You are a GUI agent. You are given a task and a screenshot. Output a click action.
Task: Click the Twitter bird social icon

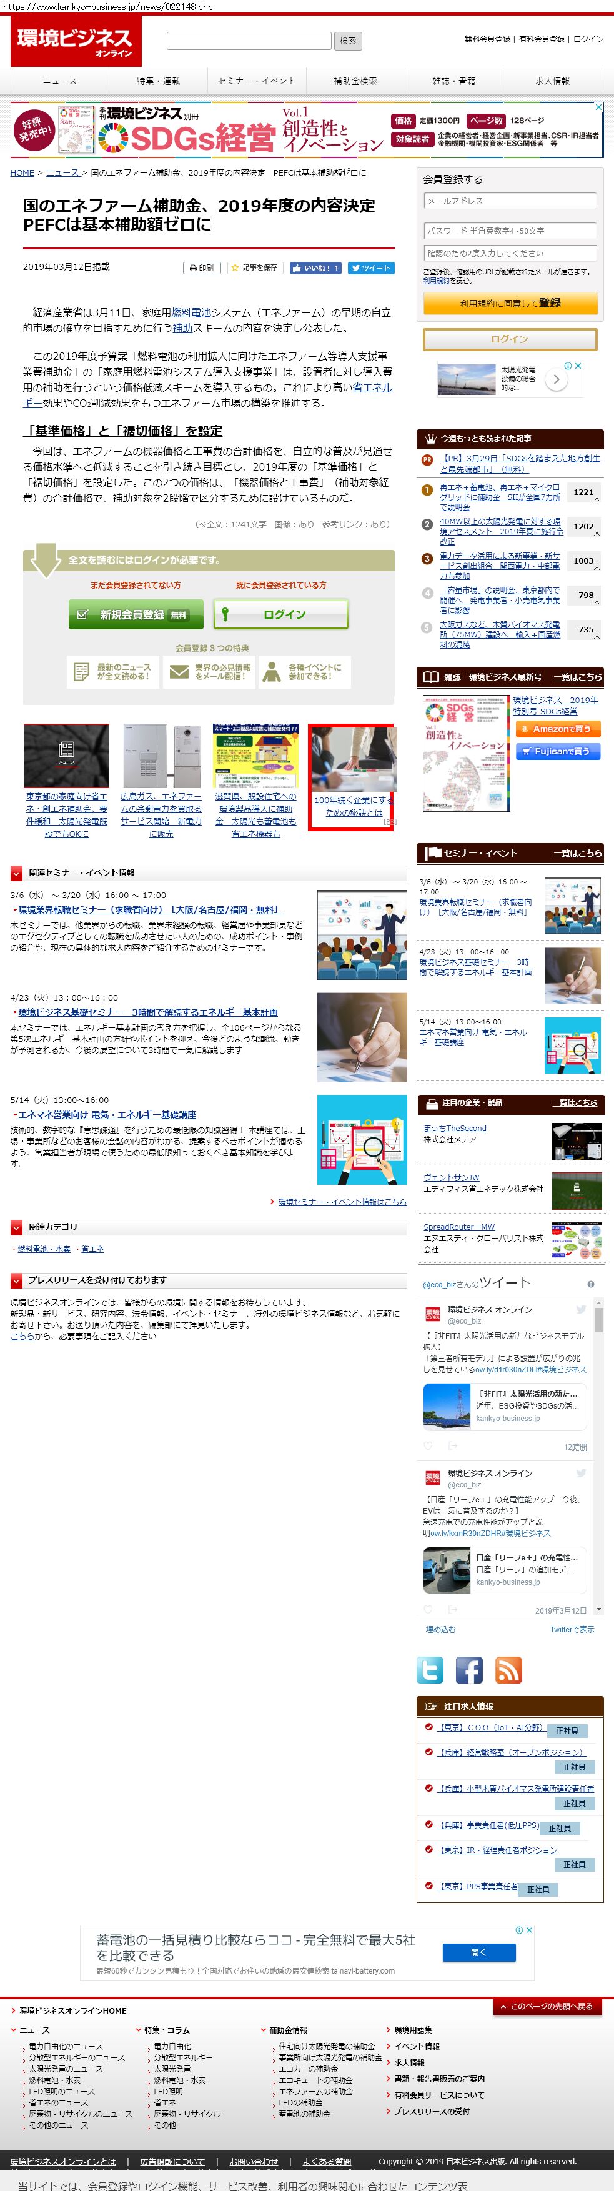click(430, 1670)
